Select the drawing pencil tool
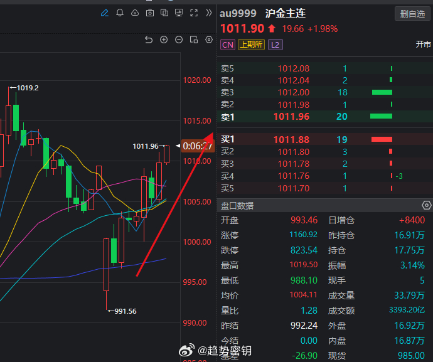433x362 pixels. (105, 13)
